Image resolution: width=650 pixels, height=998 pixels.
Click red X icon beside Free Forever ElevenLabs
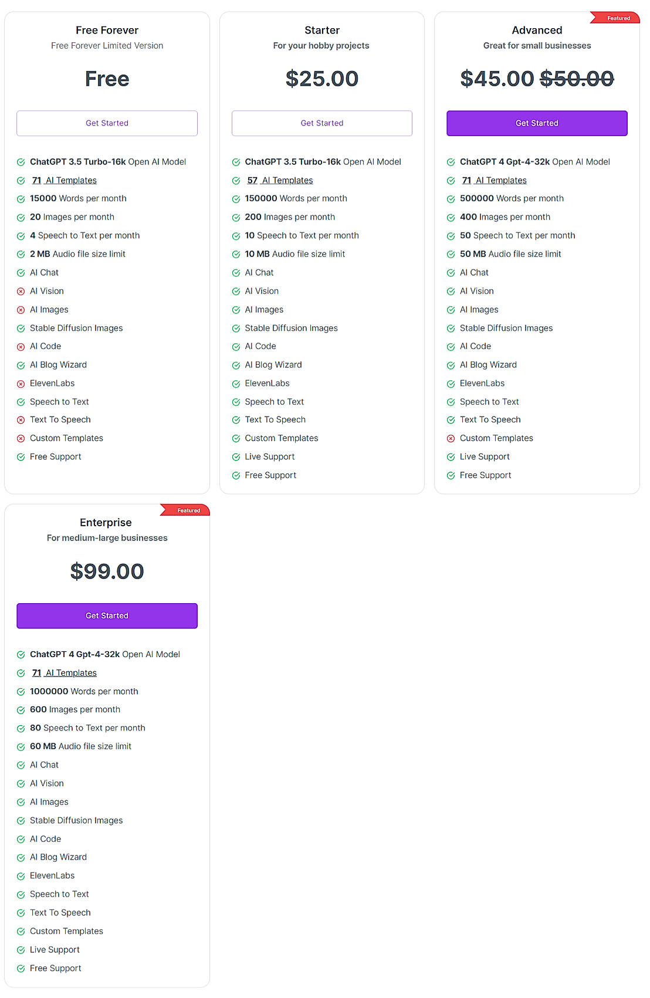click(x=21, y=384)
